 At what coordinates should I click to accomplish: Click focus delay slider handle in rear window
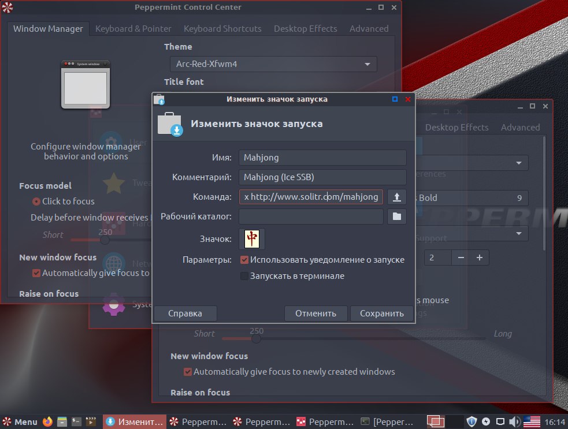(256, 338)
